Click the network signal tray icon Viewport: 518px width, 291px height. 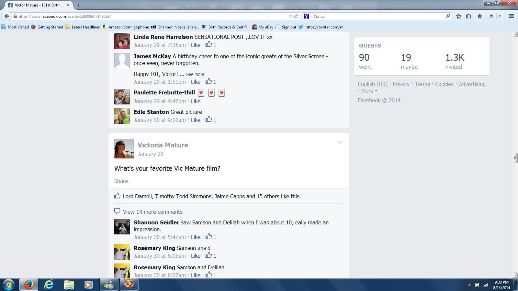tap(485, 285)
